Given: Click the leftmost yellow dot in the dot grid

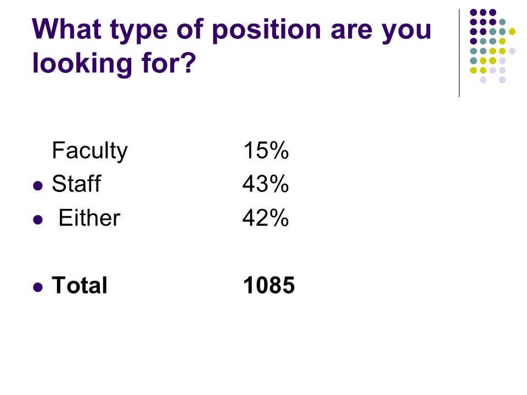Looking at the screenshot, I should [473, 70].
